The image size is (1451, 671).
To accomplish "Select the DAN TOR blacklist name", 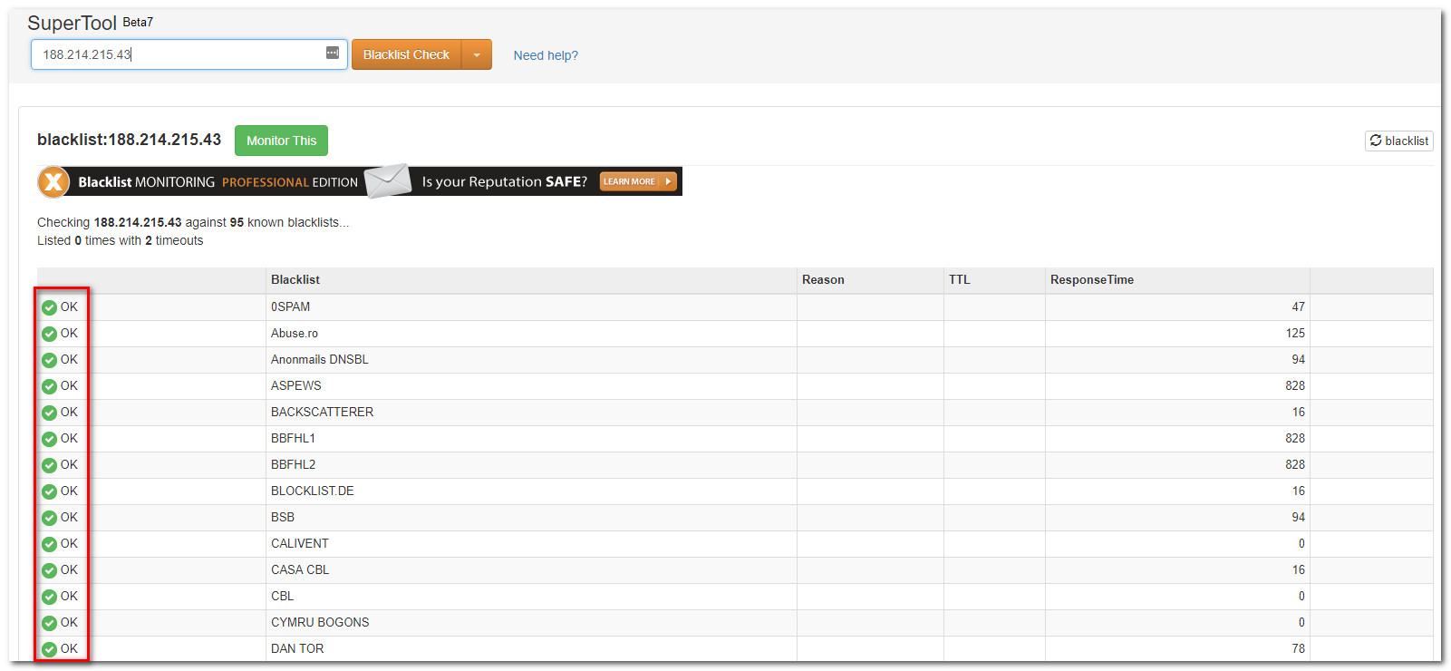I will pyautogui.click(x=297, y=648).
